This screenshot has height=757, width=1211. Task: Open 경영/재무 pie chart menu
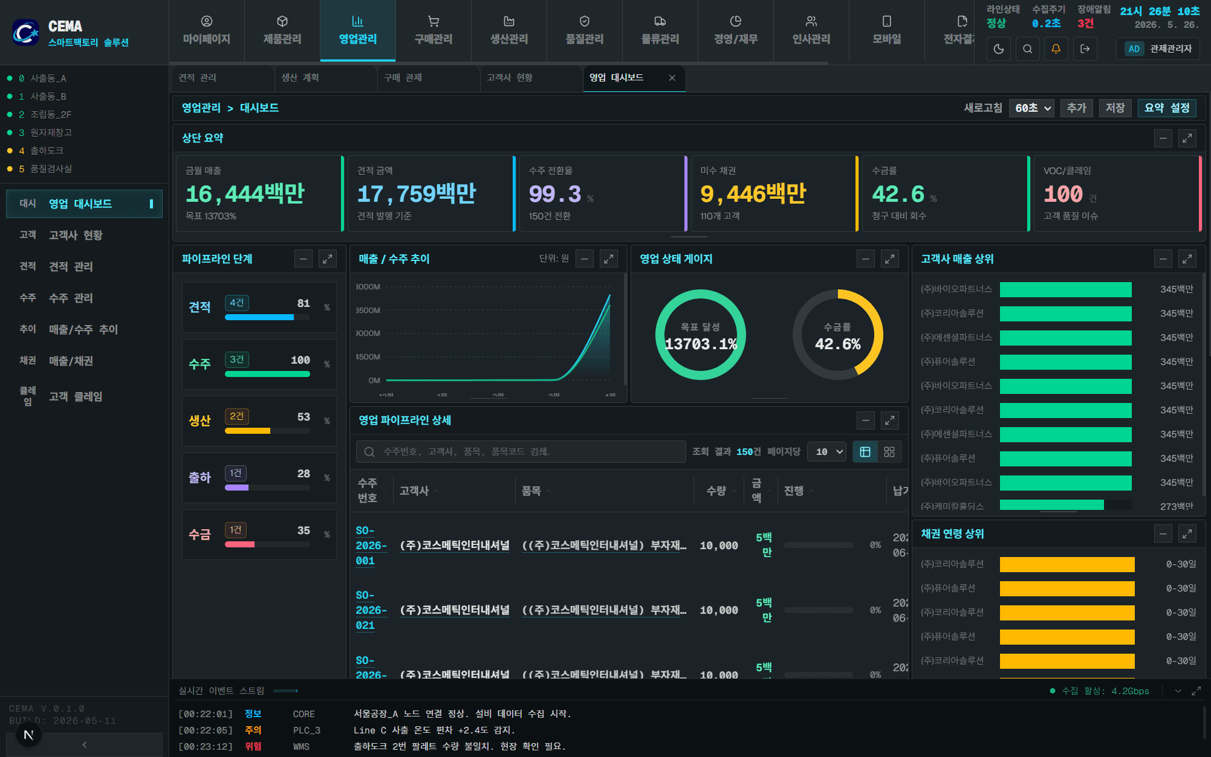tap(736, 30)
